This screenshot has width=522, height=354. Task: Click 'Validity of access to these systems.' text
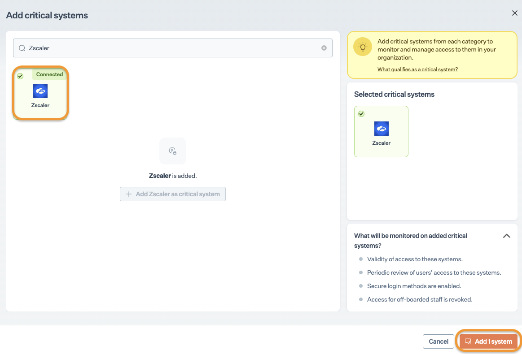tap(415, 259)
